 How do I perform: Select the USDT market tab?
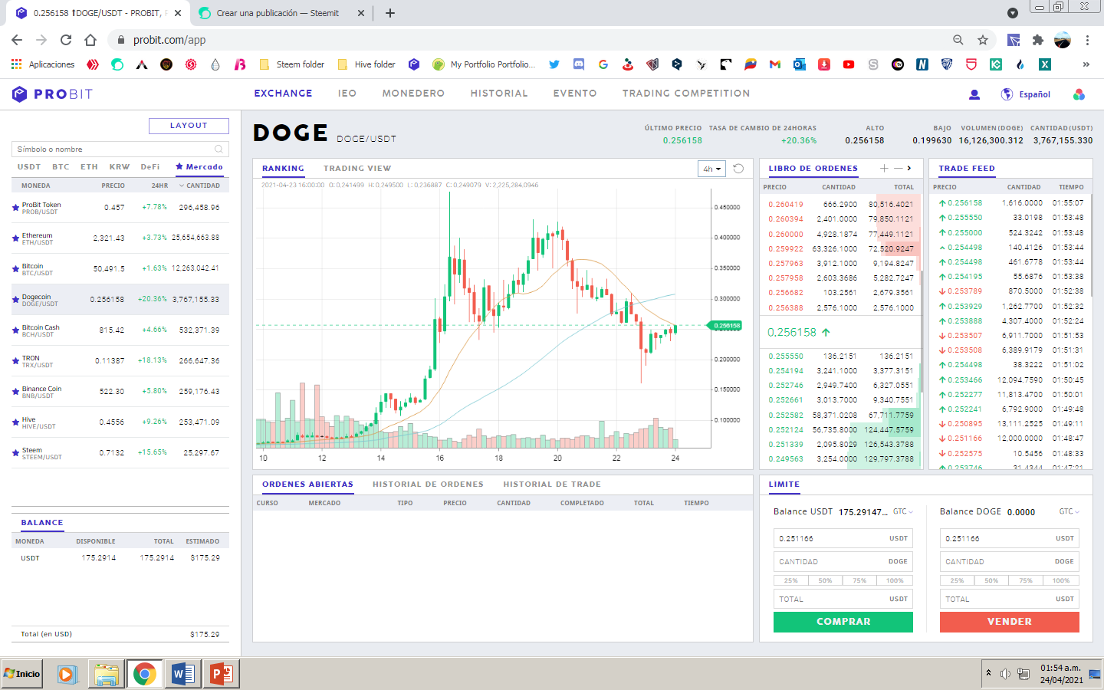29,167
